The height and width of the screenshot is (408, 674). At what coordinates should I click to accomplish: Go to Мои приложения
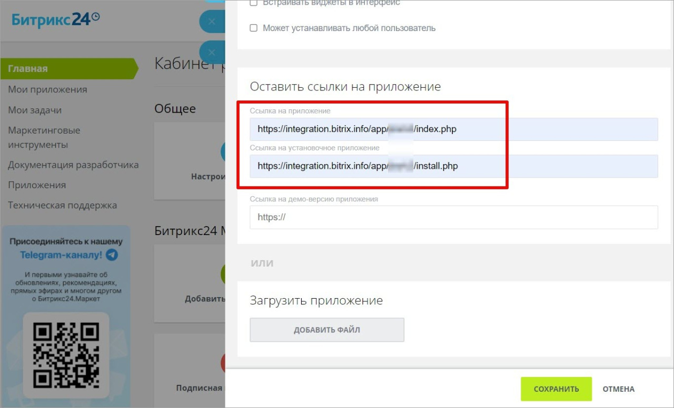coord(47,89)
